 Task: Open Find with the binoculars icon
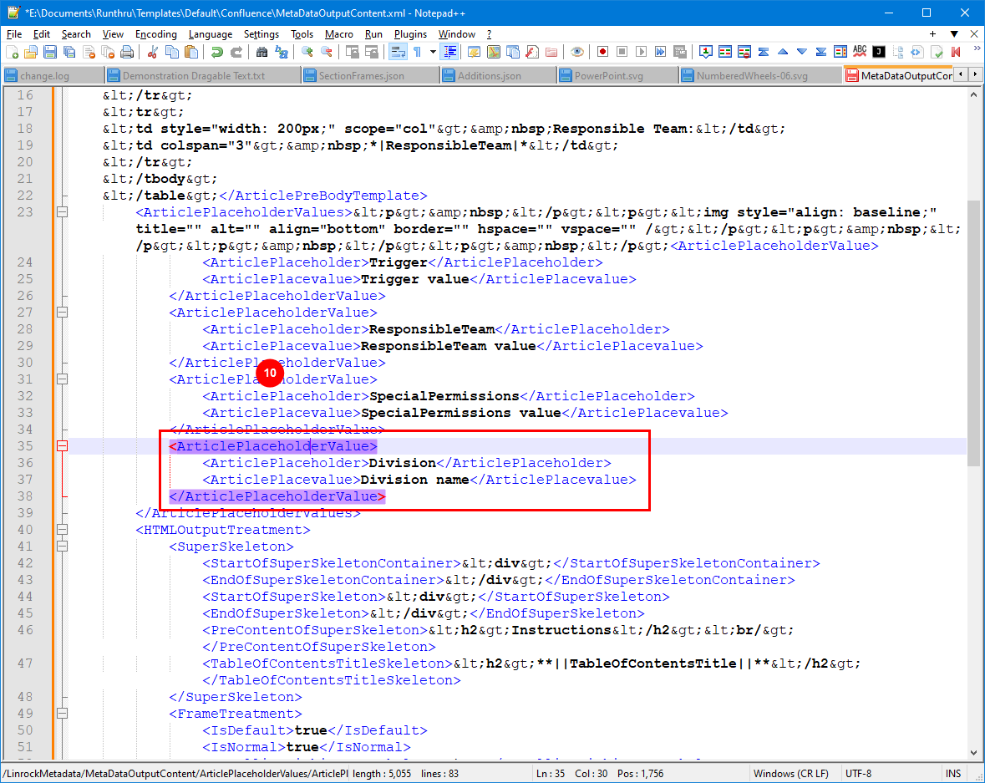tap(262, 52)
